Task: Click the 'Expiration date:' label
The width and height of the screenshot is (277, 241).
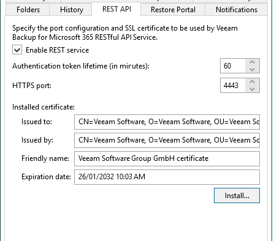Action: tap(46, 177)
